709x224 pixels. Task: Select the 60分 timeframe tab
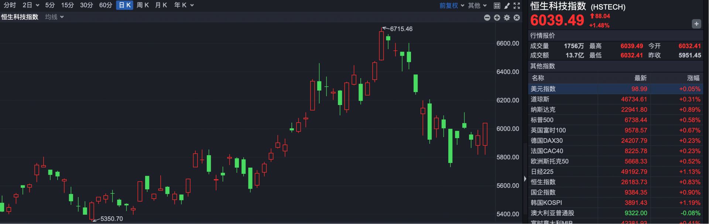click(106, 5)
